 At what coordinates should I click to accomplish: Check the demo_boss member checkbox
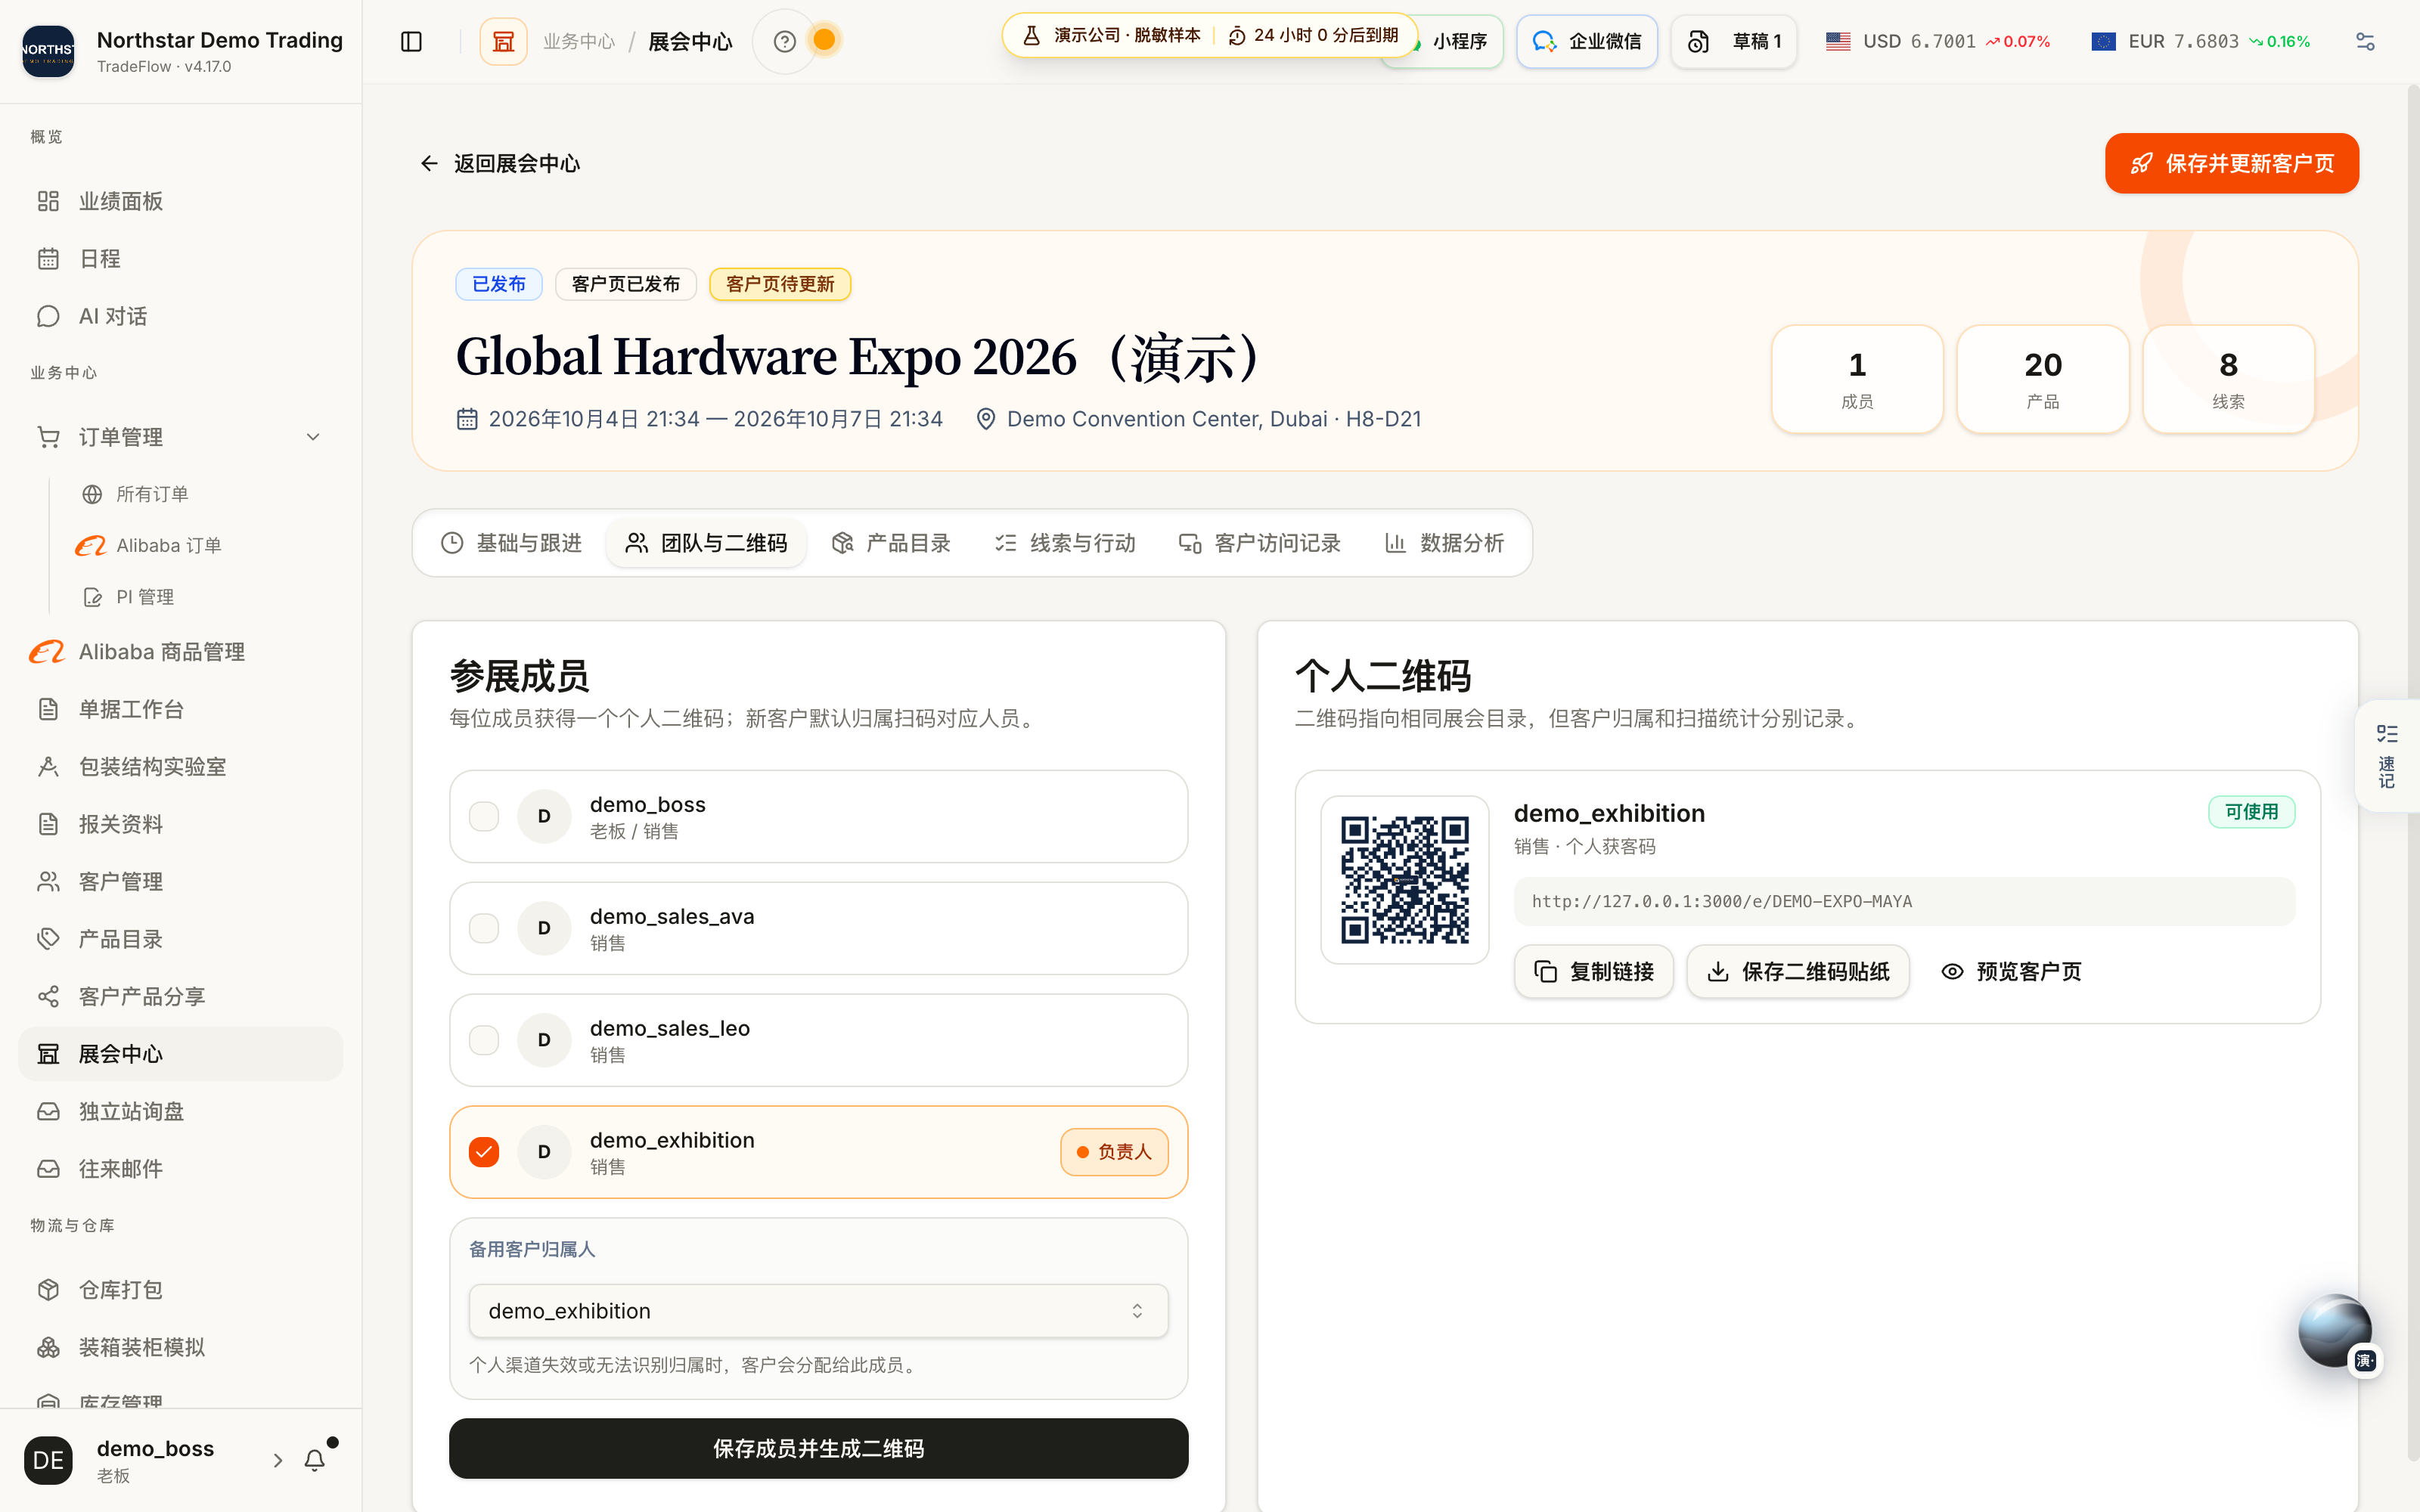click(x=484, y=816)
